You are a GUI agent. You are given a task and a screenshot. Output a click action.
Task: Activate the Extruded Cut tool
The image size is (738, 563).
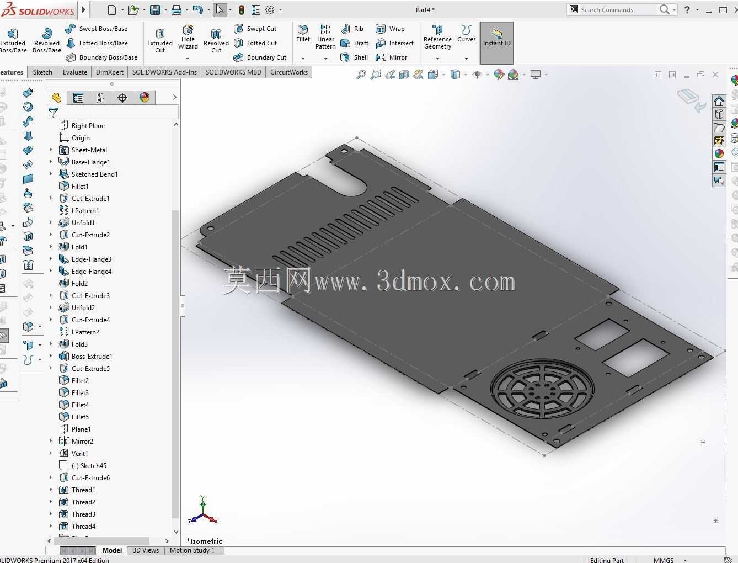pyautogui.click(x=160, y=40)
